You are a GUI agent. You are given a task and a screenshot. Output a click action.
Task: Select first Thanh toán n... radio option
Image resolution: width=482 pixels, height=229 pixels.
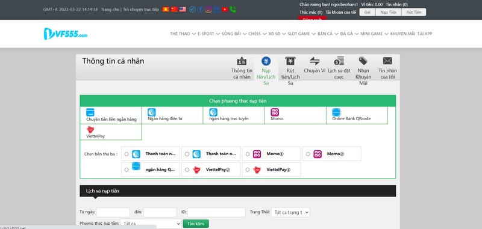point(127,154)
